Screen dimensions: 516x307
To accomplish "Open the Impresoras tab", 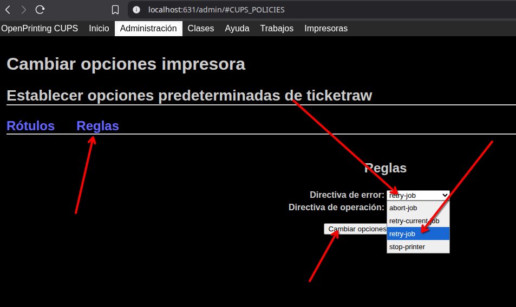I will 326,28.
